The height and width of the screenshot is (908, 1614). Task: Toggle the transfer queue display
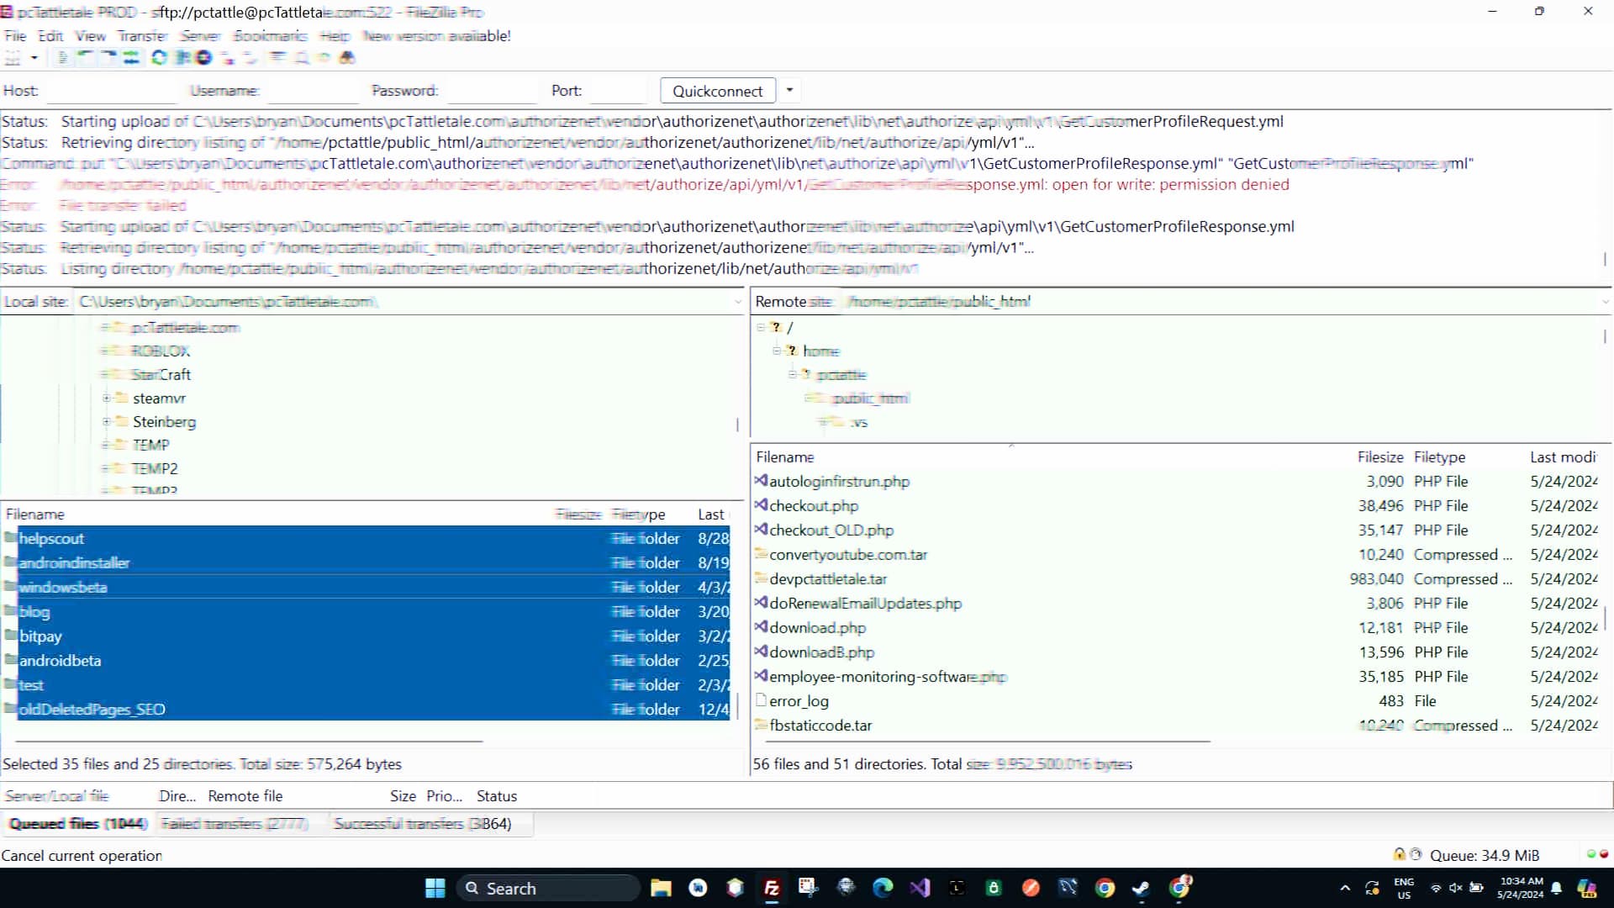131,58
